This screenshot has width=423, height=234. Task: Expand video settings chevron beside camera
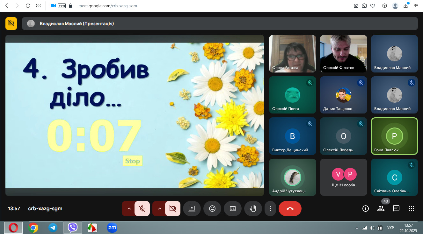tap(160, 209)
